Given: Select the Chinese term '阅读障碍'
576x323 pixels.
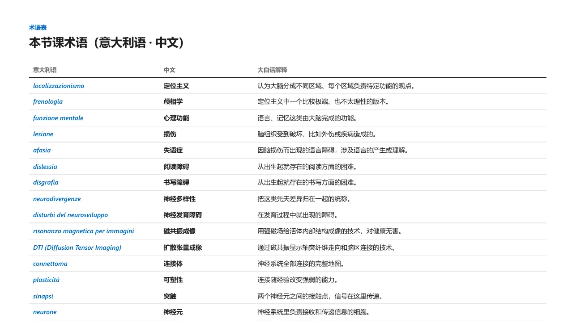Looking at the screenshot, I should (176, 167).
